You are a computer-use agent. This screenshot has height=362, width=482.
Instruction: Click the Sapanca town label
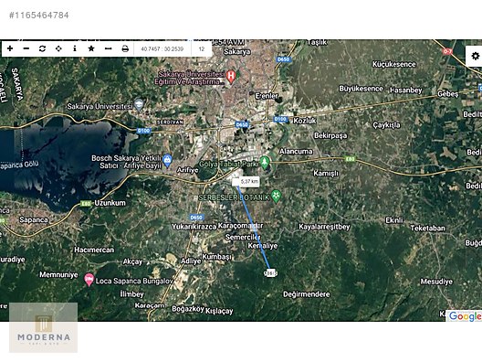[34, 219]
